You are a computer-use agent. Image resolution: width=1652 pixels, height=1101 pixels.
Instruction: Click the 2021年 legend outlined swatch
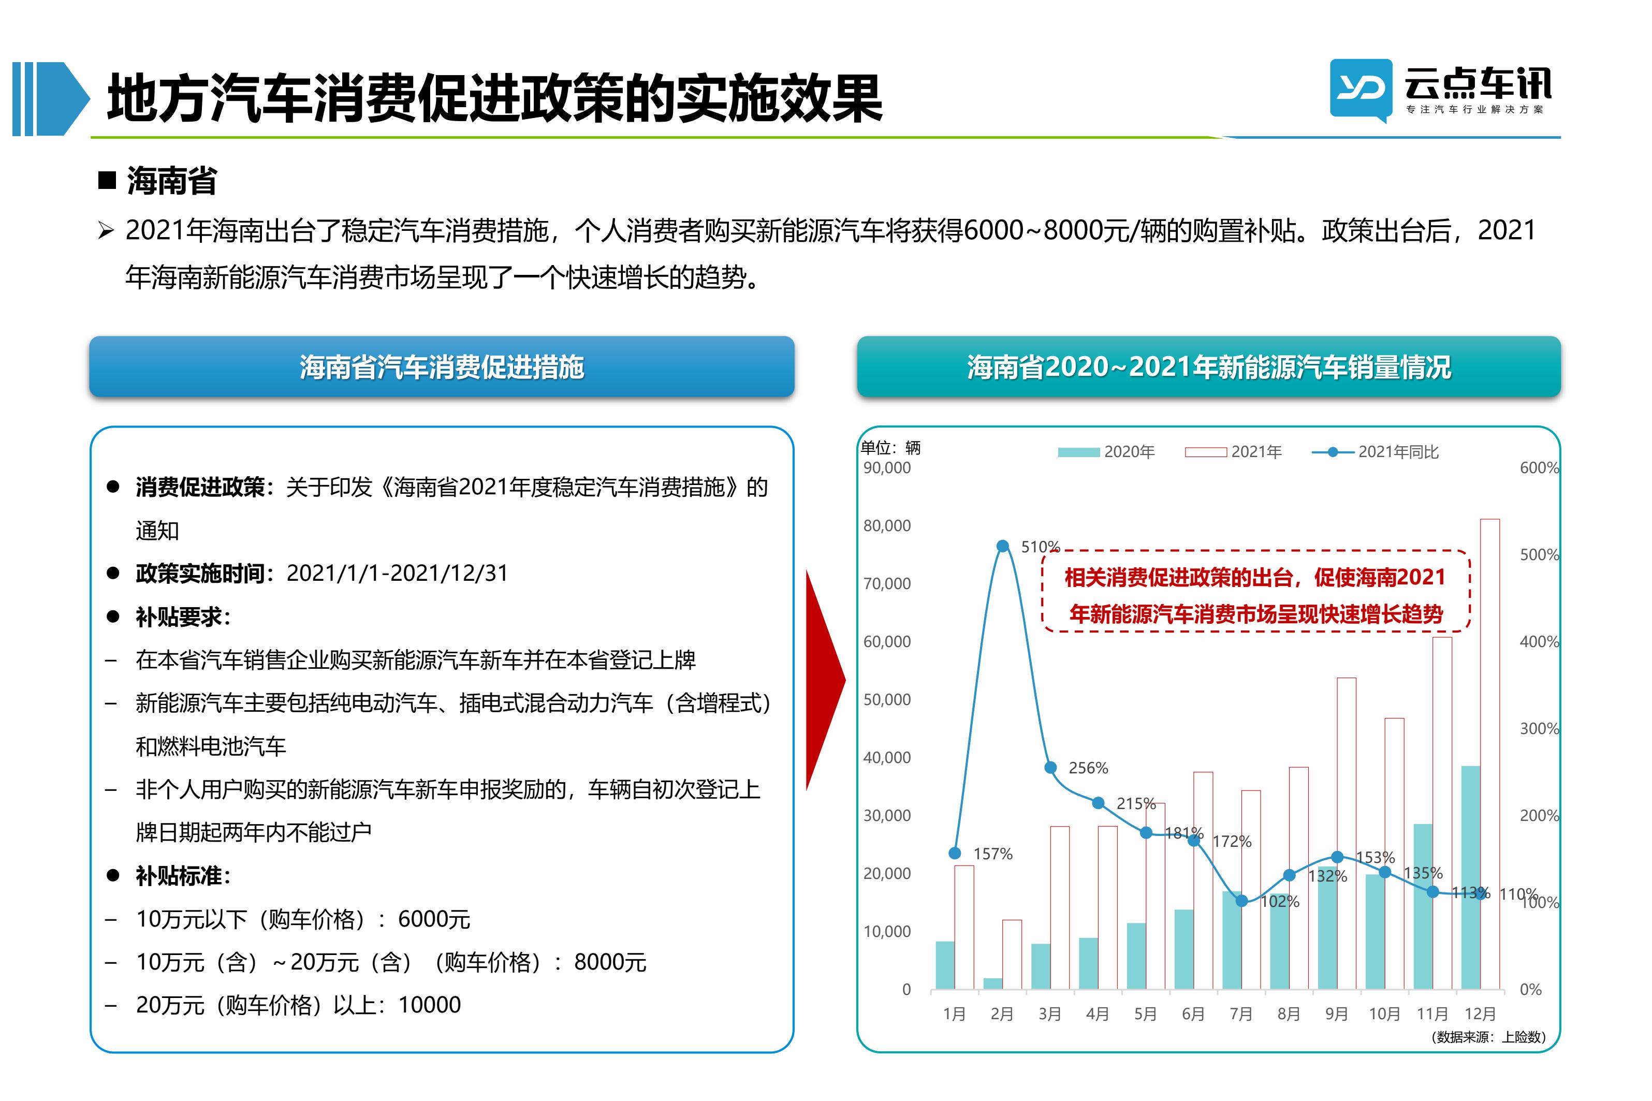(1205, 452)
